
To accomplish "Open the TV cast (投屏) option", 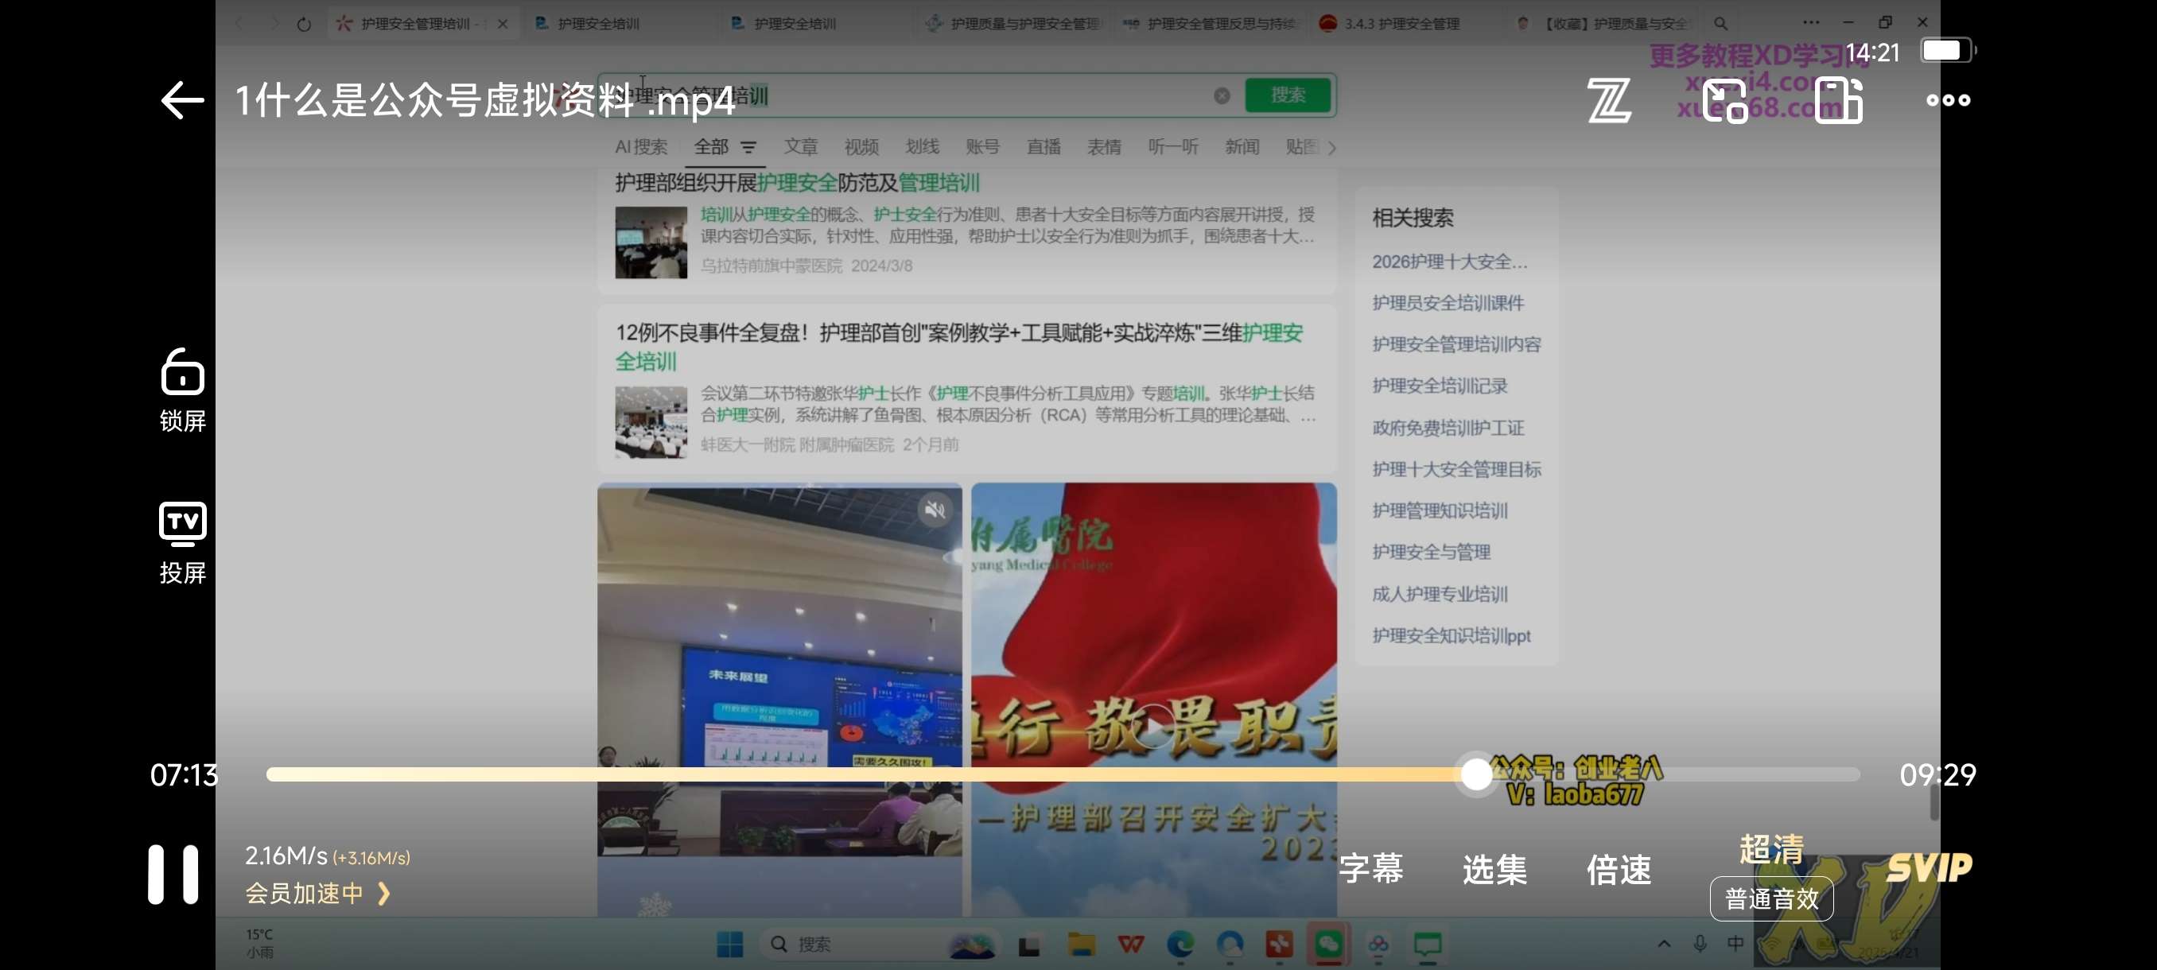I will click(x=183, y=543).
